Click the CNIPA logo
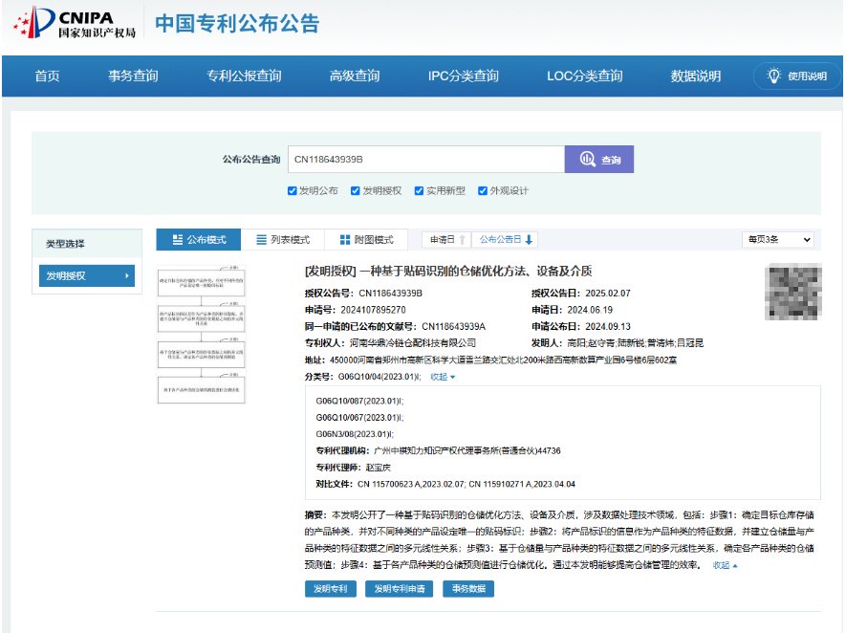This screenshot has height=633, width=846. point(75,24)
